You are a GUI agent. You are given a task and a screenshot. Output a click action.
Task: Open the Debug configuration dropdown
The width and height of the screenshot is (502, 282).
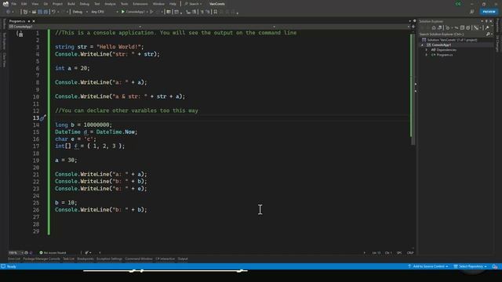pos(80,12)
